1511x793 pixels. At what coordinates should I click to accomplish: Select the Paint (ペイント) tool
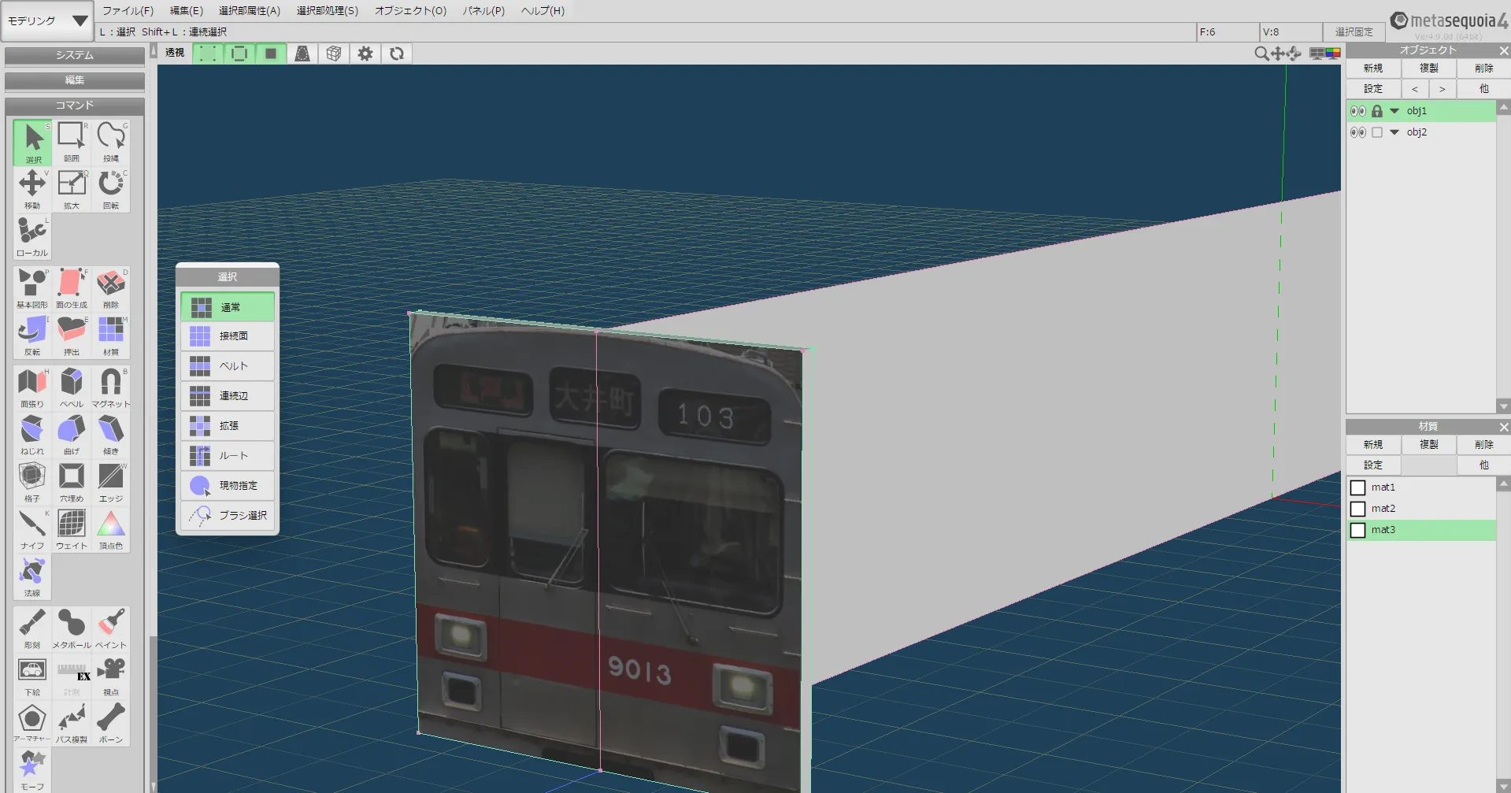111,628
